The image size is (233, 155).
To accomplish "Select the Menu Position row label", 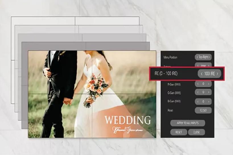I will coord(170,57).
